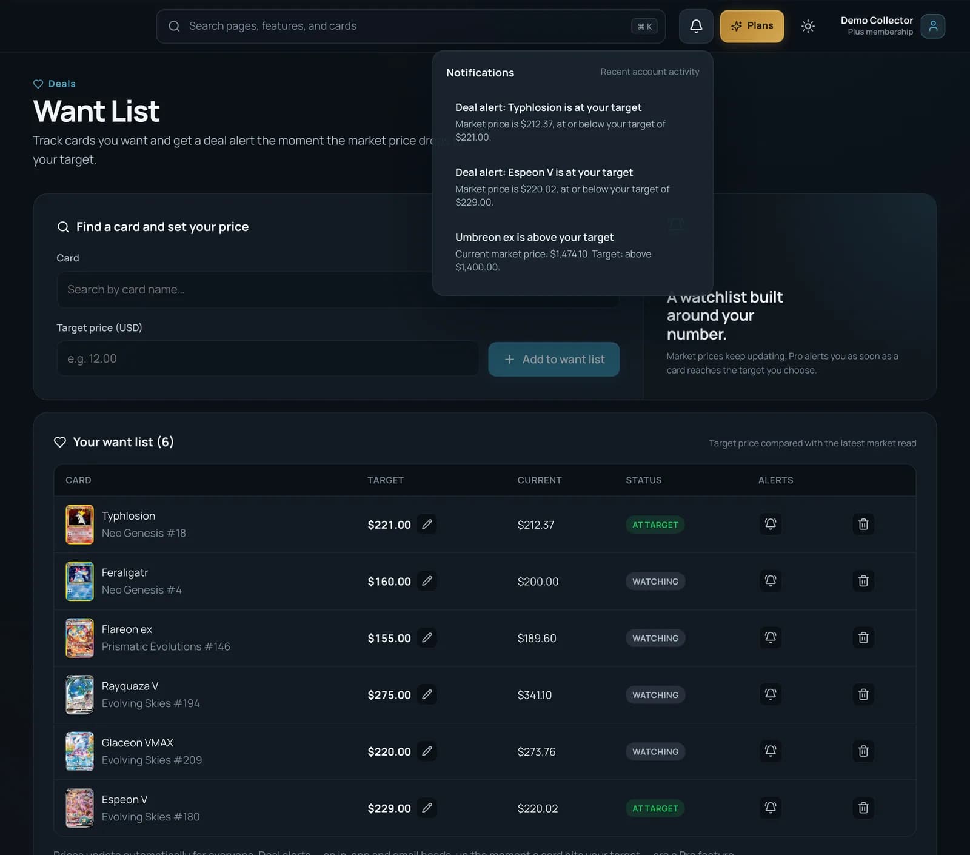Image resolution: width=970 pixels, height=855 pixels.
Task: Edit Espeon V target price pencil
Action: pyautogui.click(x=427, y=808)
